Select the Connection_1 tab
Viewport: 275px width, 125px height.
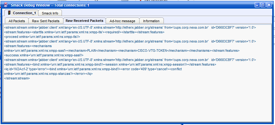point(21,13)
